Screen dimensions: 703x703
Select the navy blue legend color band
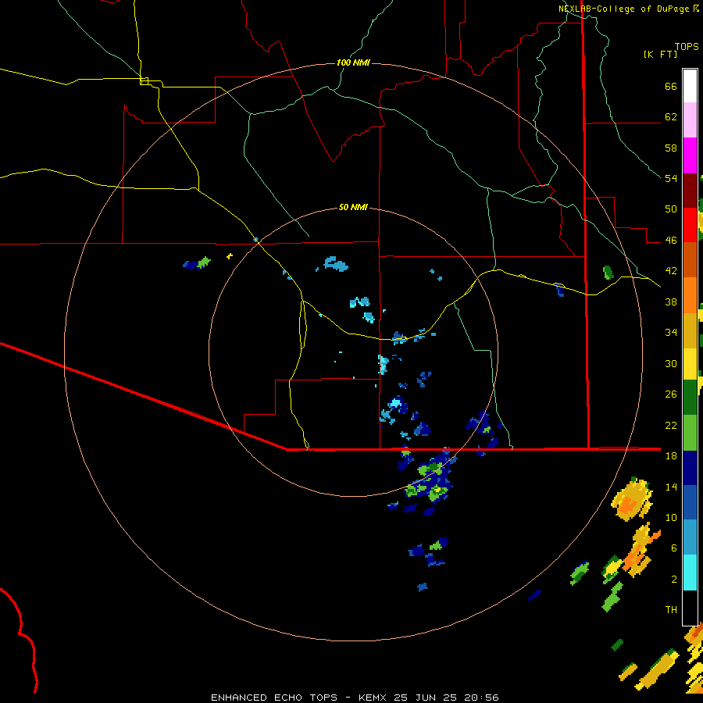coord(690,468)
